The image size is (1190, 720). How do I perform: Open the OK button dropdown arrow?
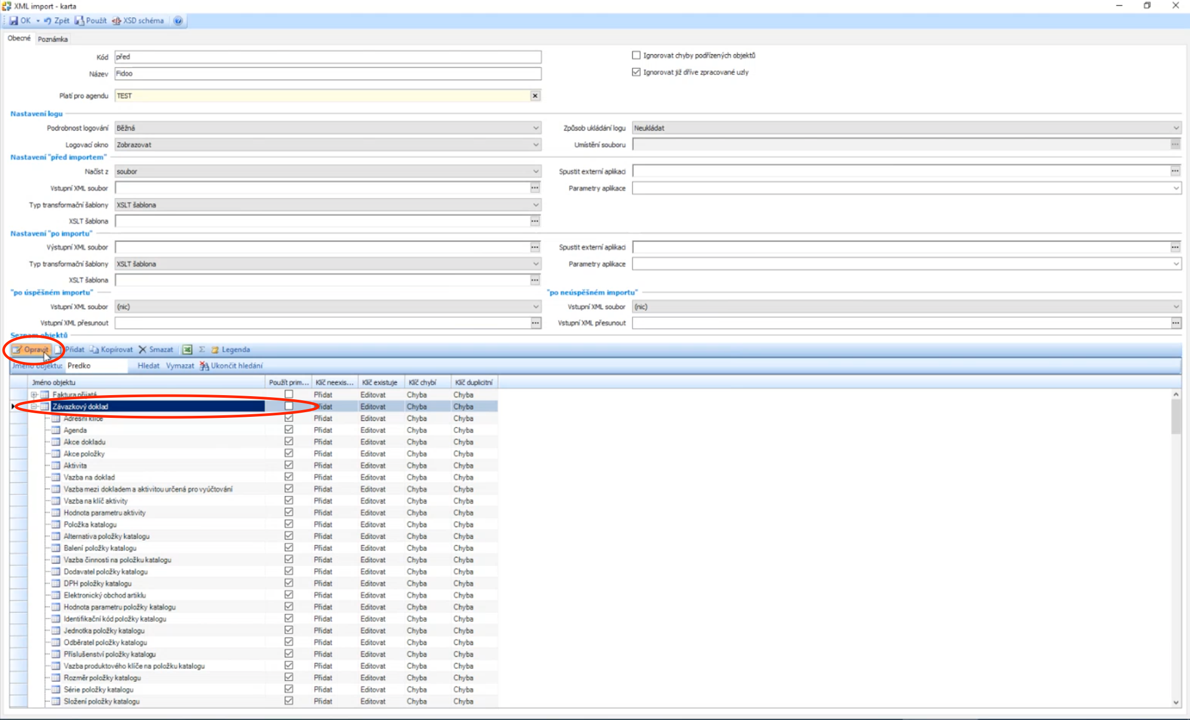tap(38, 21)
